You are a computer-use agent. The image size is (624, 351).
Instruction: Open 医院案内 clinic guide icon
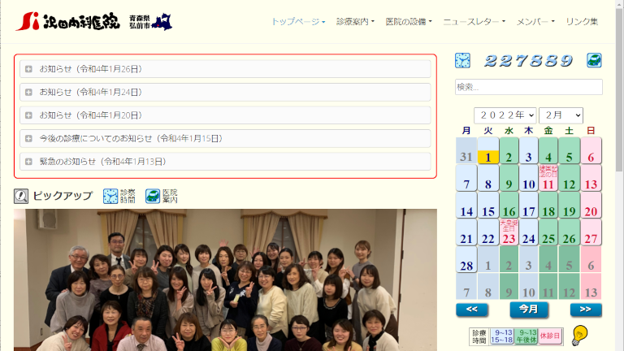[162, 196]
